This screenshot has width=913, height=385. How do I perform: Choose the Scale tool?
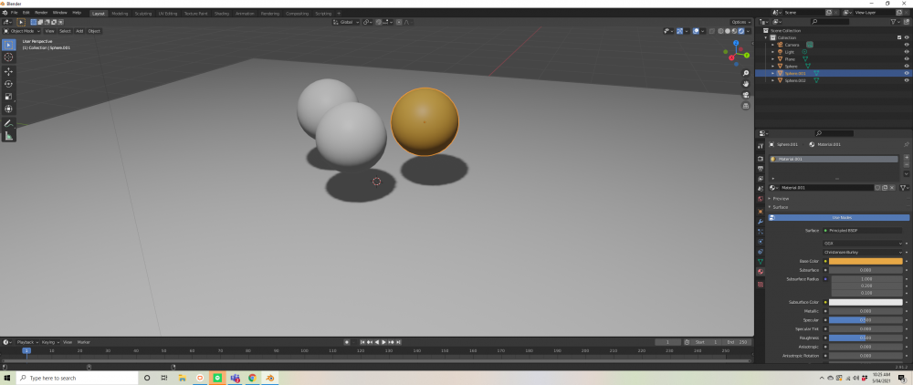[9, 96]
